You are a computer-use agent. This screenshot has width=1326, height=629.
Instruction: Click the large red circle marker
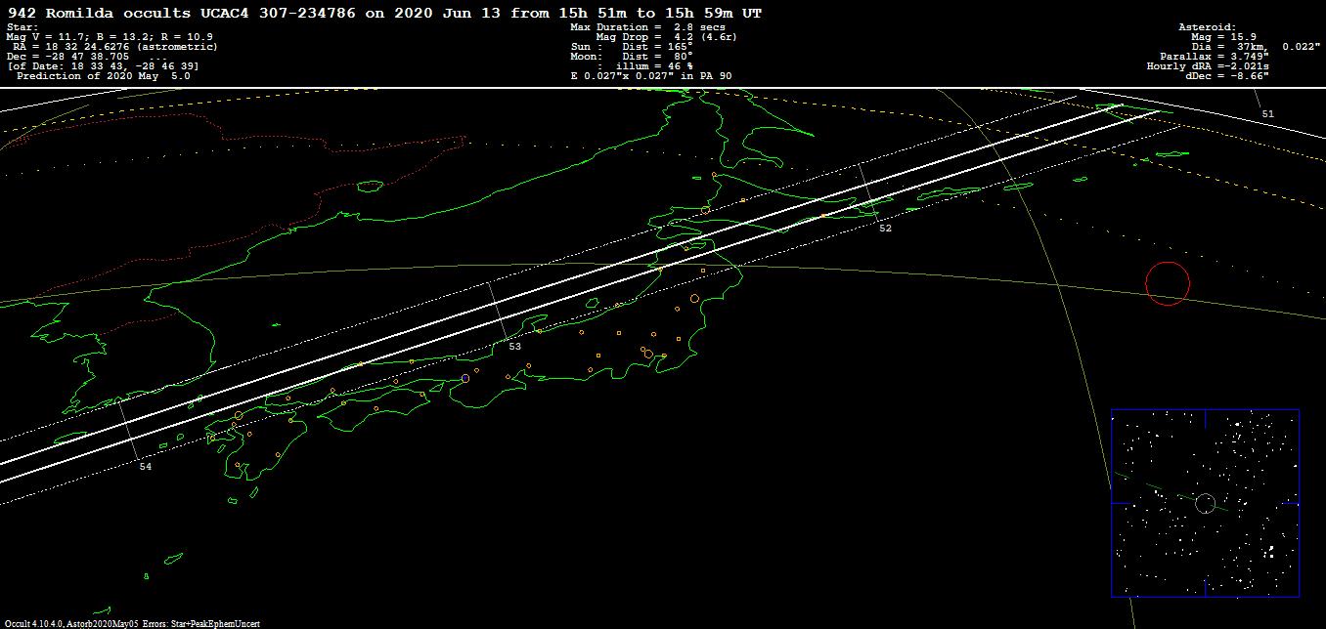pyautogui.click(x=1167, y=283)
